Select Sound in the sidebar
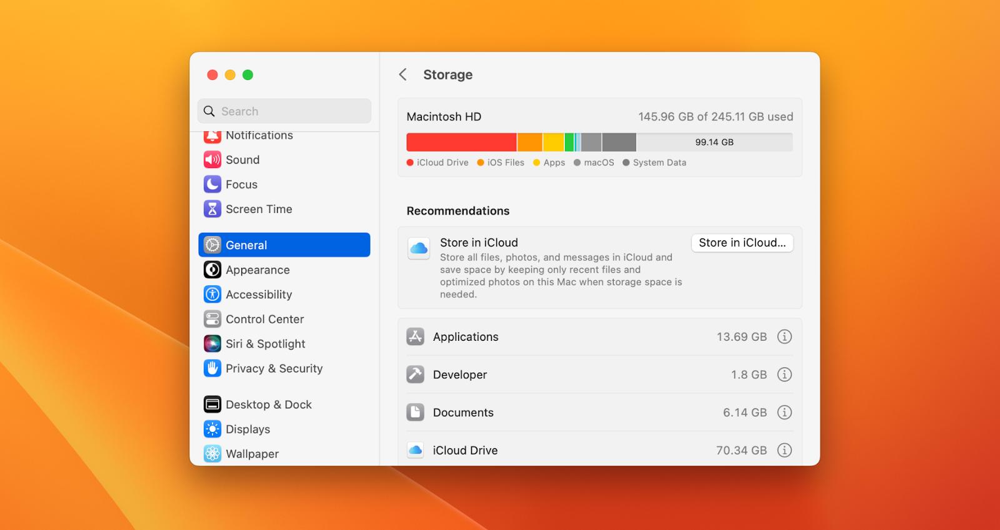1000x530 pixels. (x=284, y=160)
